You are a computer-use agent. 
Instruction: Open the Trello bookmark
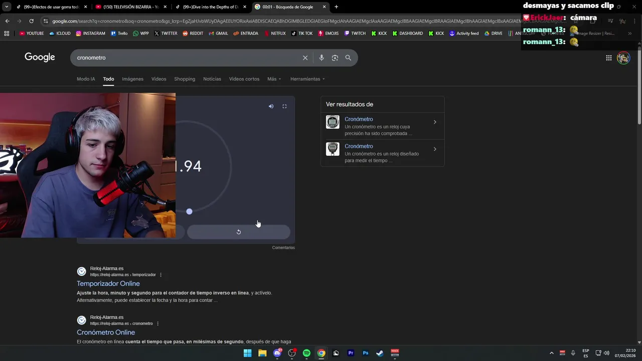tap(119, 34)
